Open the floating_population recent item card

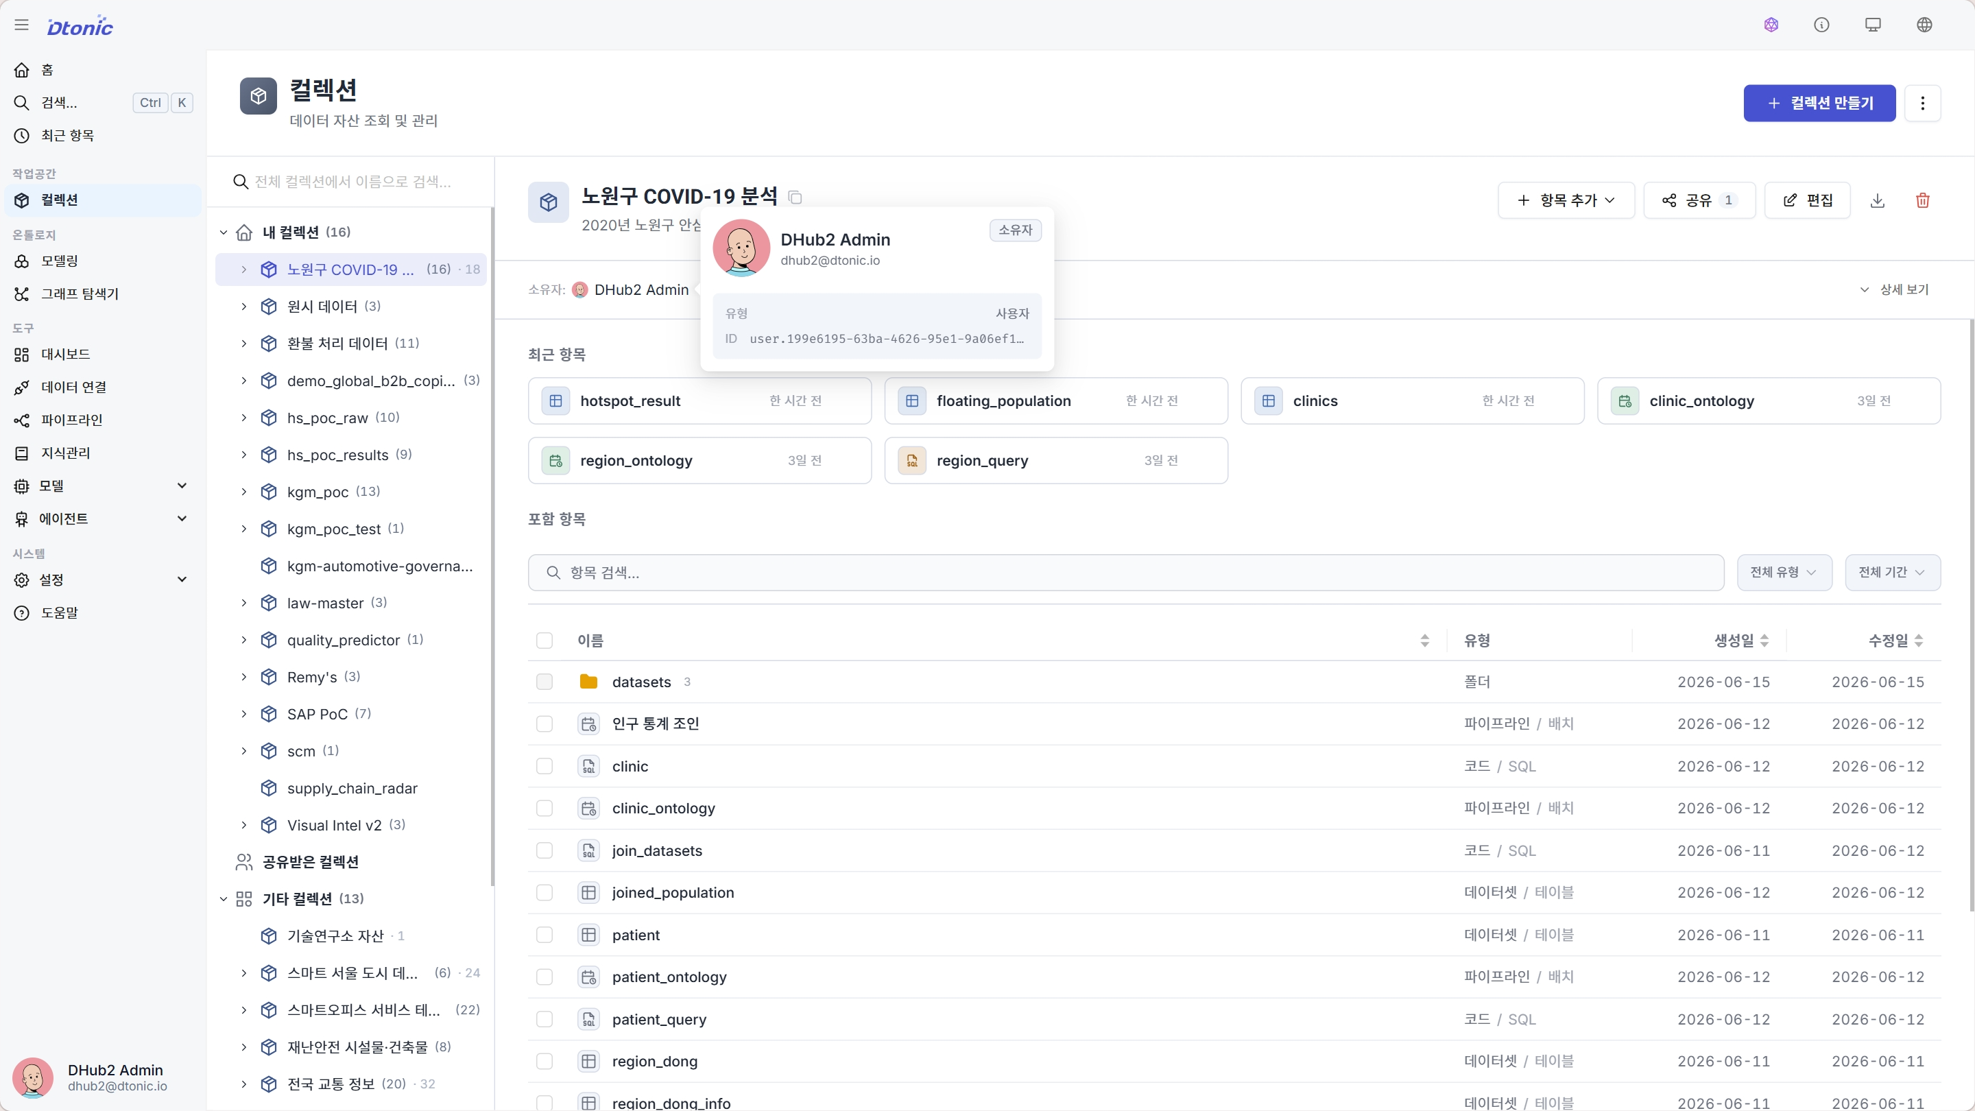1056,401
